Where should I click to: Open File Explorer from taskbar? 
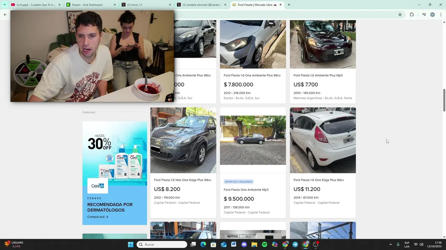pos(254,244)
